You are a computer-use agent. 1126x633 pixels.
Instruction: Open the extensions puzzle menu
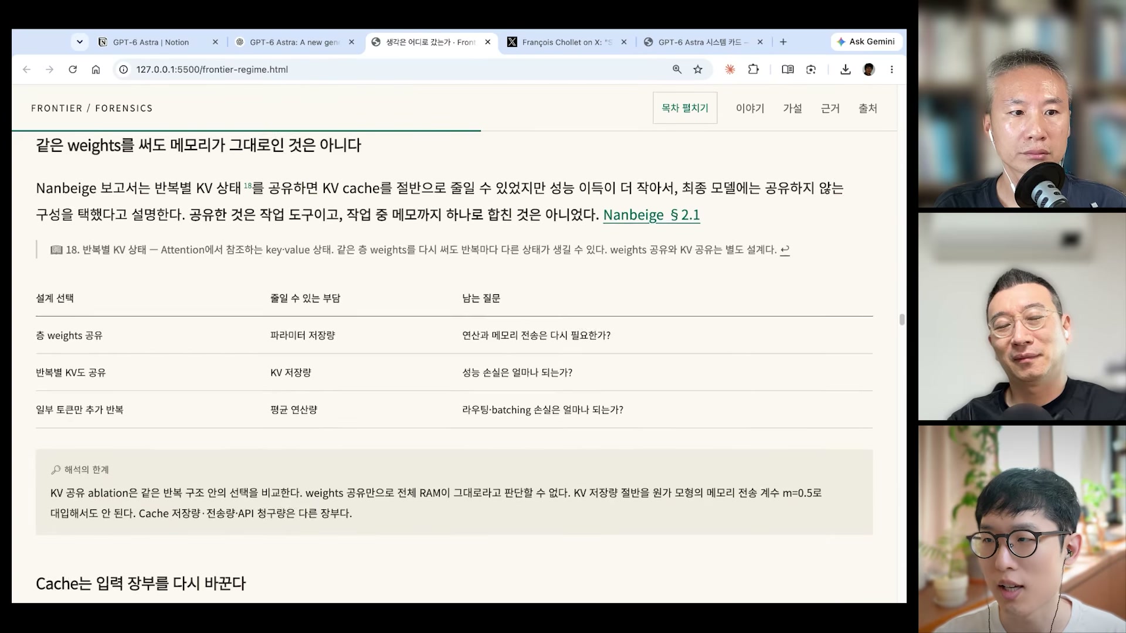click(x=754, y=69)
